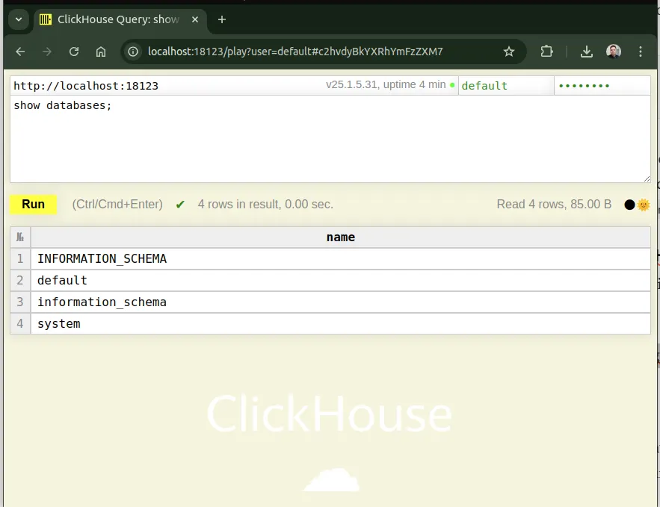Image resolution: width=660 pixels, height=507 pixels.
Task: Bookmark this page with the star
Action: click(509, 52)
